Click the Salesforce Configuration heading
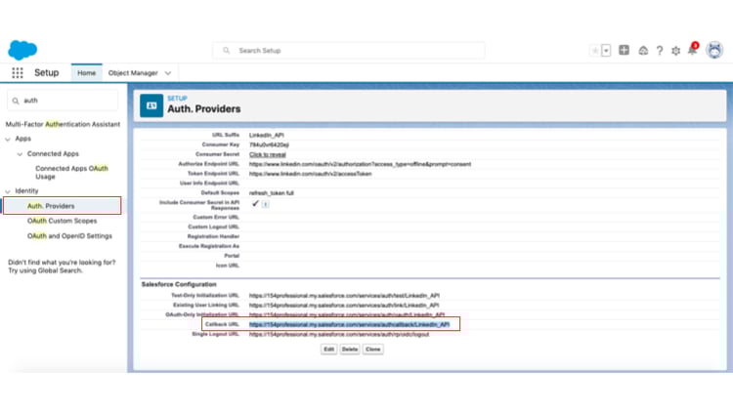This screenshot has width=733, height=411. [179, 284]
